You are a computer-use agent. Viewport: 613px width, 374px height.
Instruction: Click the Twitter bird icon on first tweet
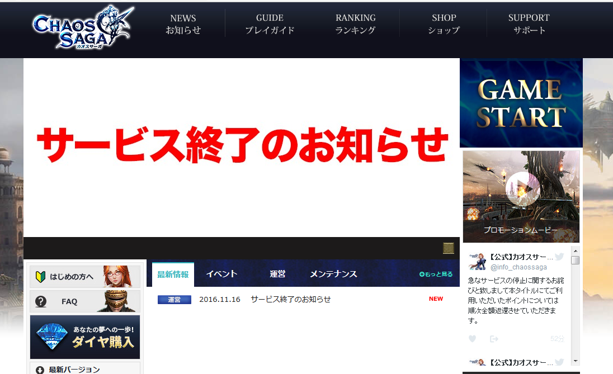coord(559,257)
